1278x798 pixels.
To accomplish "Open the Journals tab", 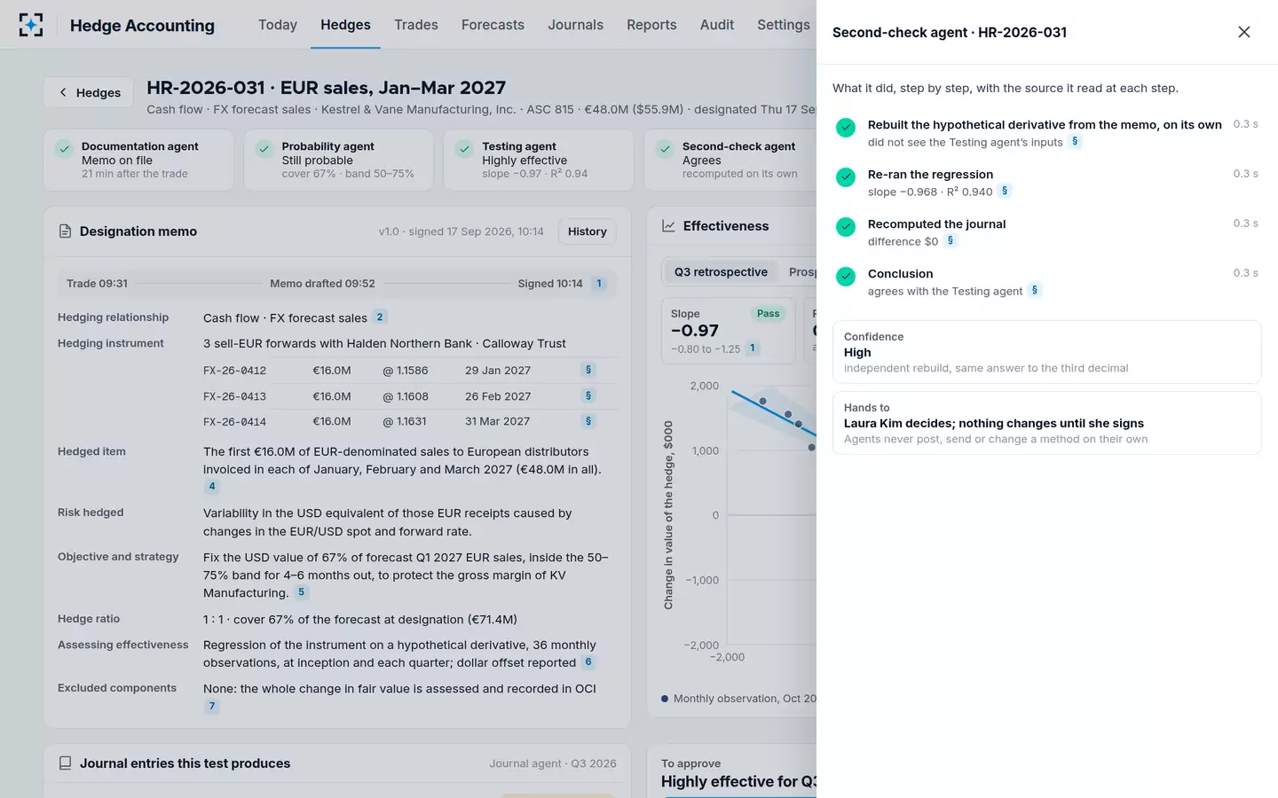I will (575, 25).
